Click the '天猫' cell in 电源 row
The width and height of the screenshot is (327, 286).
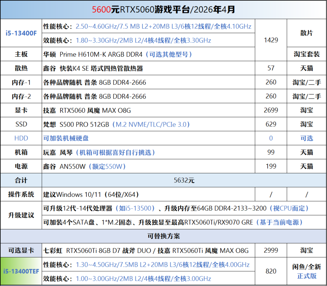click(307, 166)
